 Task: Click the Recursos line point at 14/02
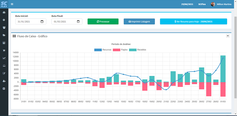coord(116,73)
